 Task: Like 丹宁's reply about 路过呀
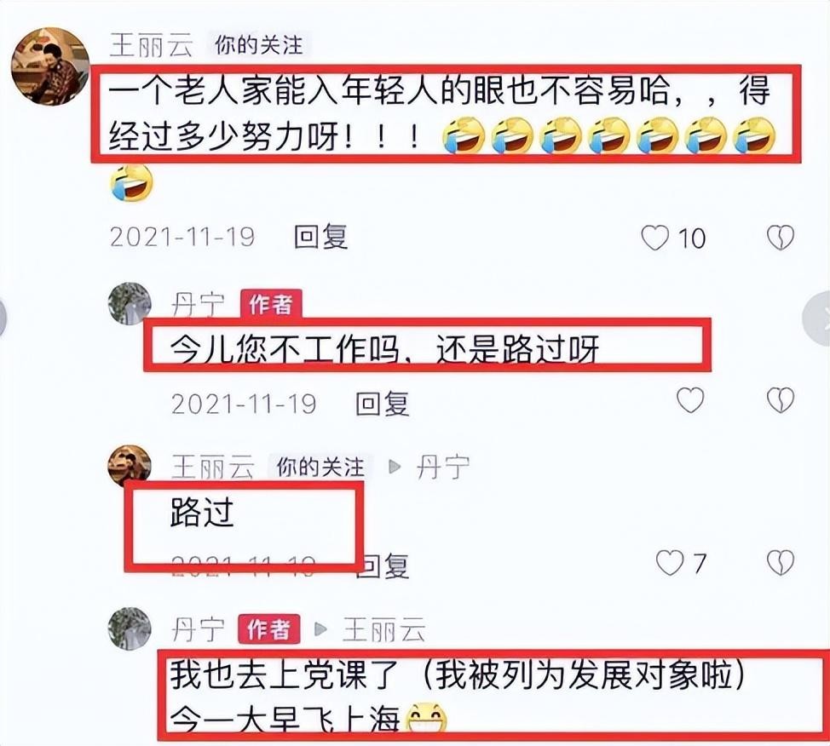[x=691, y=400]
